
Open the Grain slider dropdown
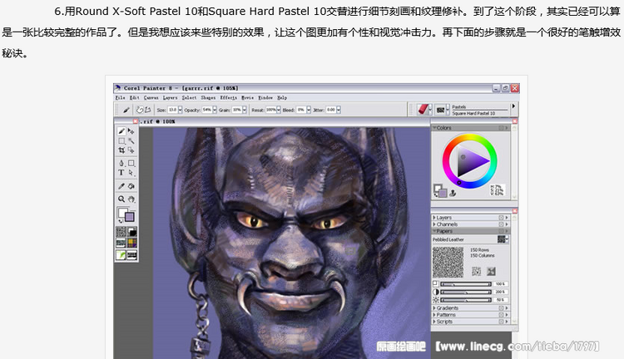[x=245, y=110]
